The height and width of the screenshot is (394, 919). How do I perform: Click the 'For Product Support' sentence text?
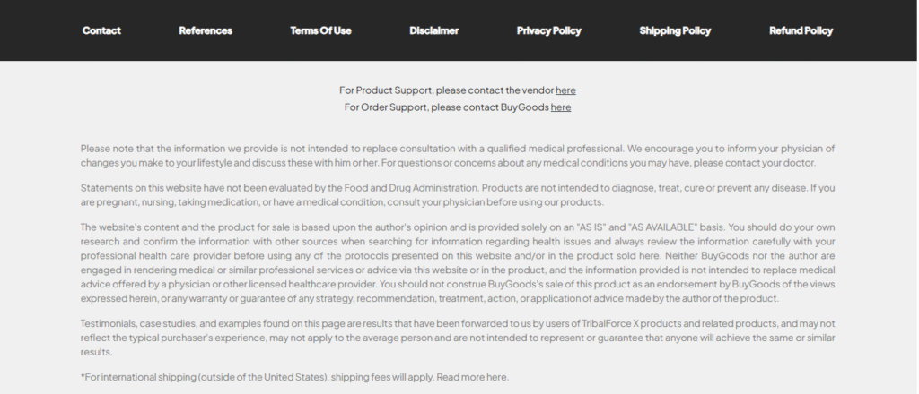click(x=447, y=90)
